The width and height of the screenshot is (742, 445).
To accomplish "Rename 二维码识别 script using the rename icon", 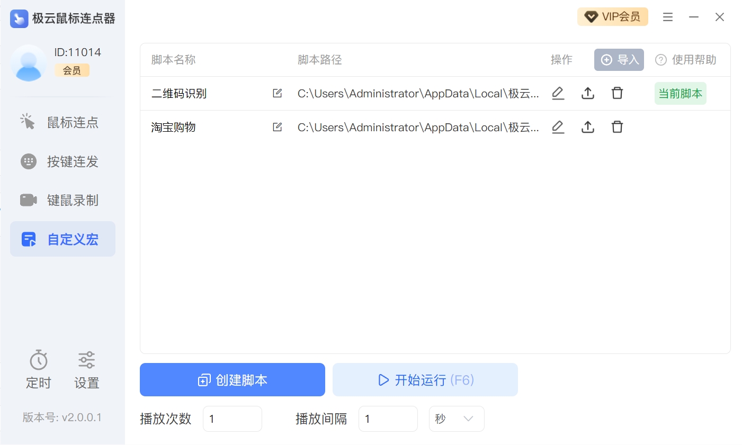I will point(277,93).
